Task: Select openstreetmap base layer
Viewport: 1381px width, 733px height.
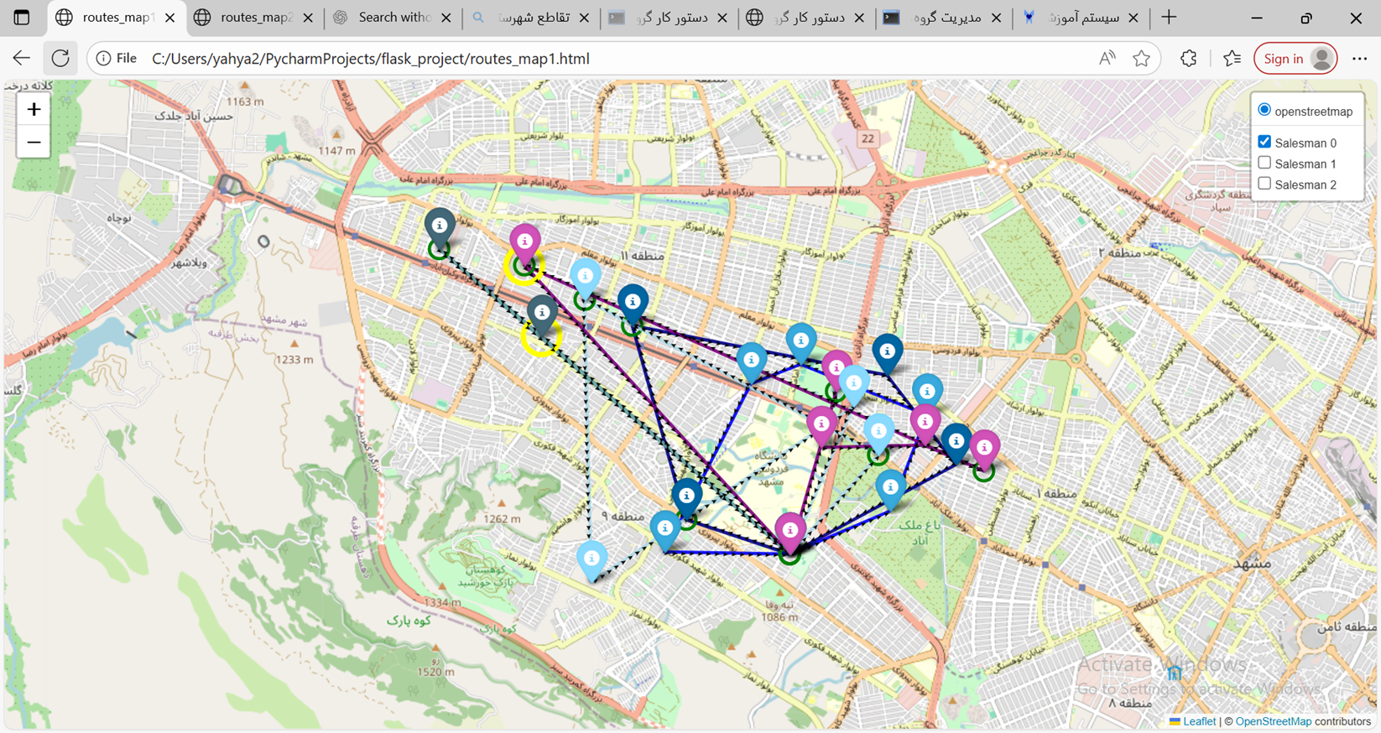Action: [x=1264, y=110]
